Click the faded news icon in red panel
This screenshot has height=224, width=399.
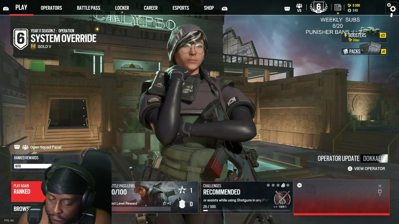[x=311, y=189]
